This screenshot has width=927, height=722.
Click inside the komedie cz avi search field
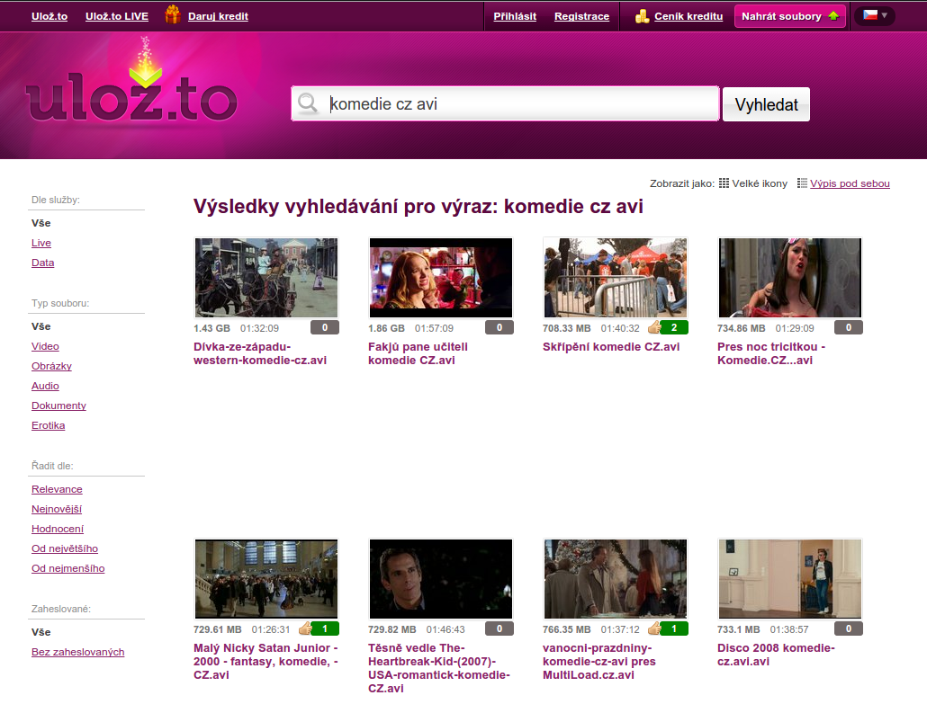pyautogui.click(x=522, y=103)
